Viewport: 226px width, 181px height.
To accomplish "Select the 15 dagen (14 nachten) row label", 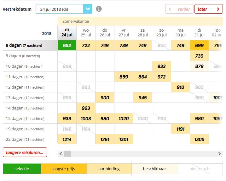I will point(25,118).
